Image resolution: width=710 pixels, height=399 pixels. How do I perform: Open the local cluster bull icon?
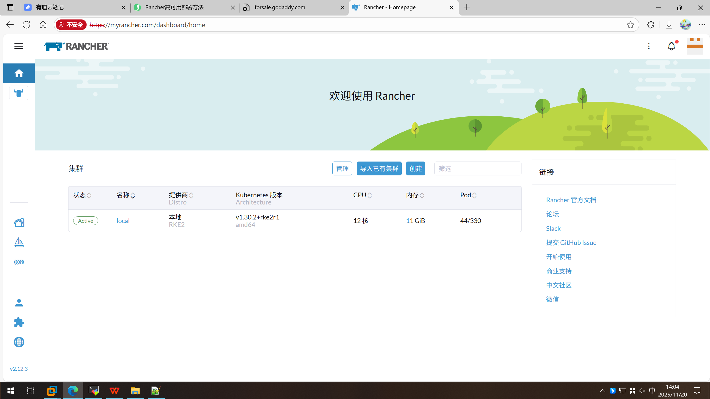pyautogui.click(x=19, y=93)
